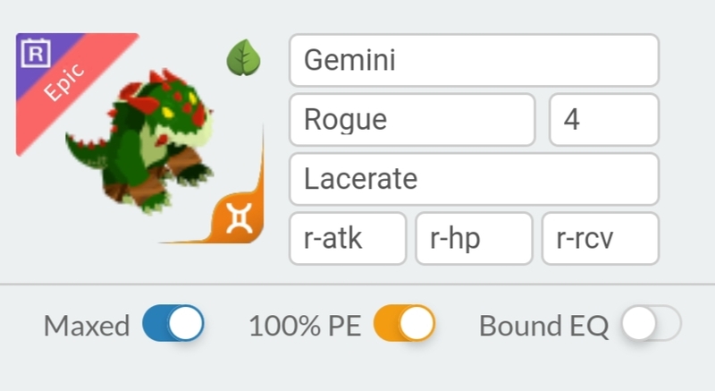Open the Gemini name dropdown
This screenshot has height=391, width=715.
coord(474,61)
